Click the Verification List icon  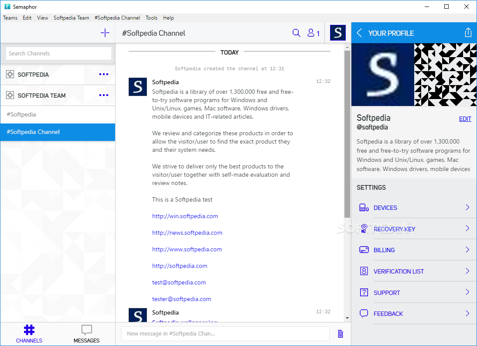coord(364,271)
